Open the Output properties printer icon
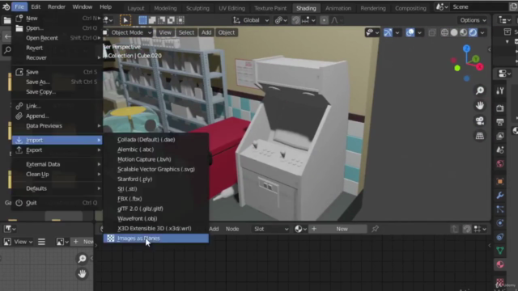This screenshot has height=291, width=518. 500,122
